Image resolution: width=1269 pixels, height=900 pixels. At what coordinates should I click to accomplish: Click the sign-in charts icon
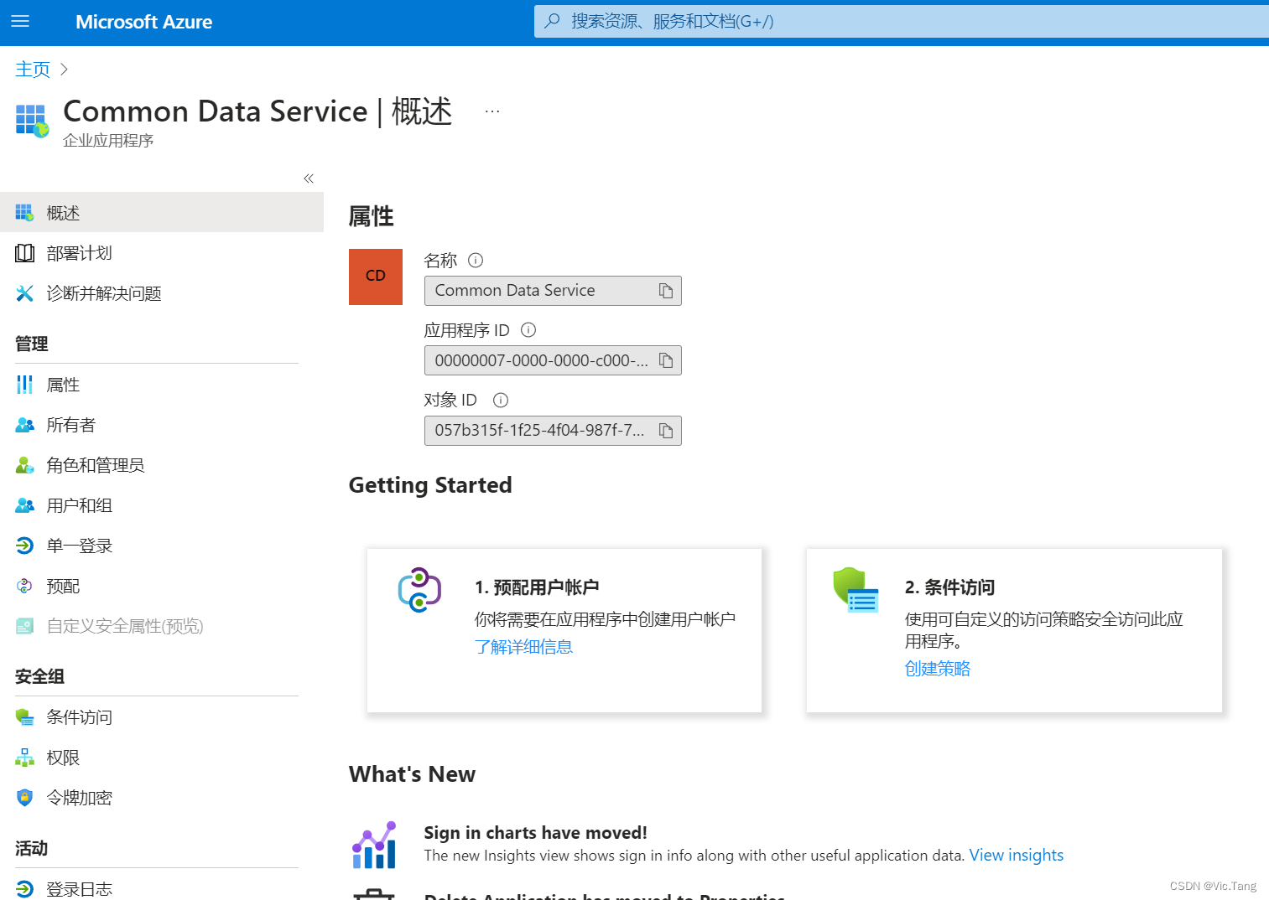[374, 845]
